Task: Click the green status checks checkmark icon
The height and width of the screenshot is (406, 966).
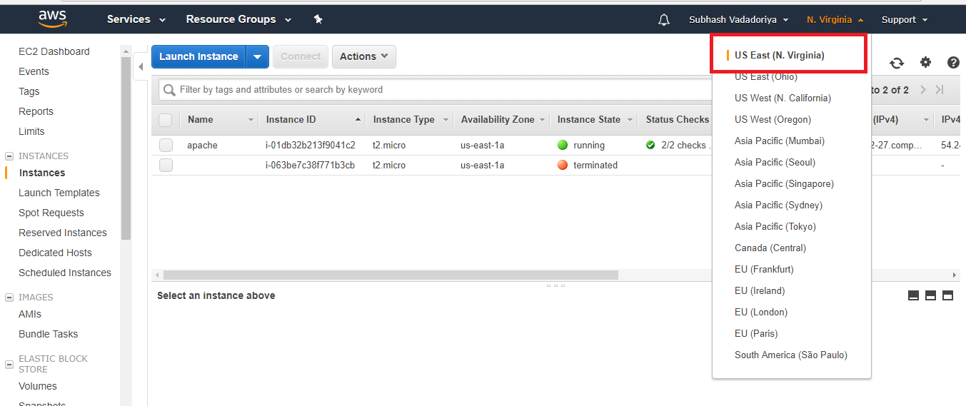Action: 650,145
